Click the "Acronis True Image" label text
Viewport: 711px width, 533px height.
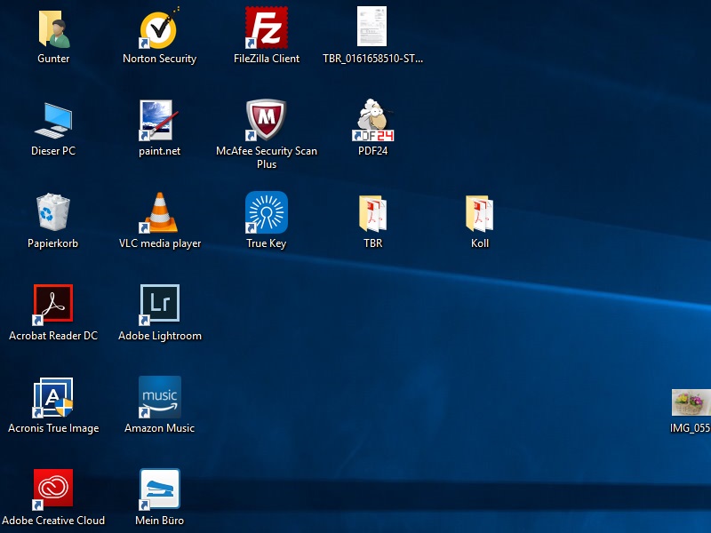pos(53,428)
